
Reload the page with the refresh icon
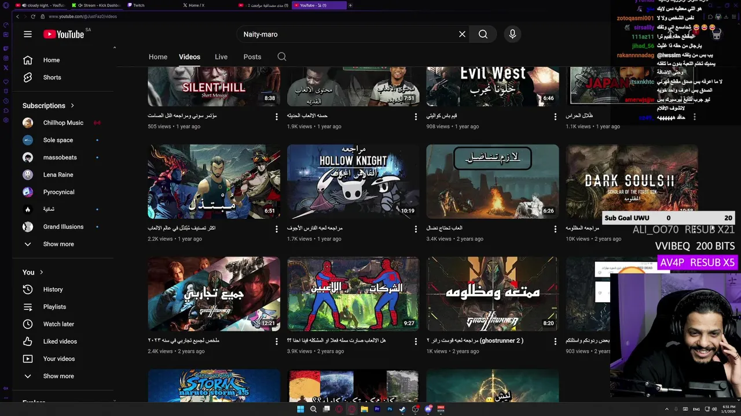[x=33, y=17]
